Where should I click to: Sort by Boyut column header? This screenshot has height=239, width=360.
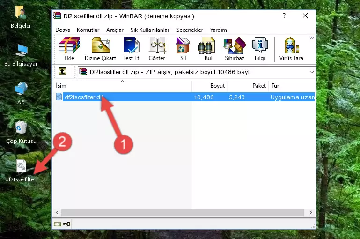point(209,86)
